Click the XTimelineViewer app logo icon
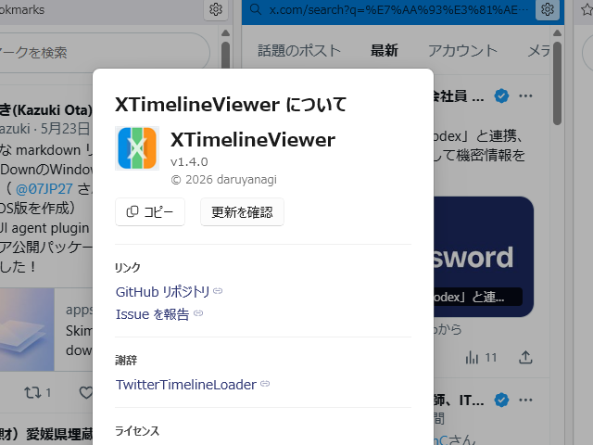 pos(137,148)
